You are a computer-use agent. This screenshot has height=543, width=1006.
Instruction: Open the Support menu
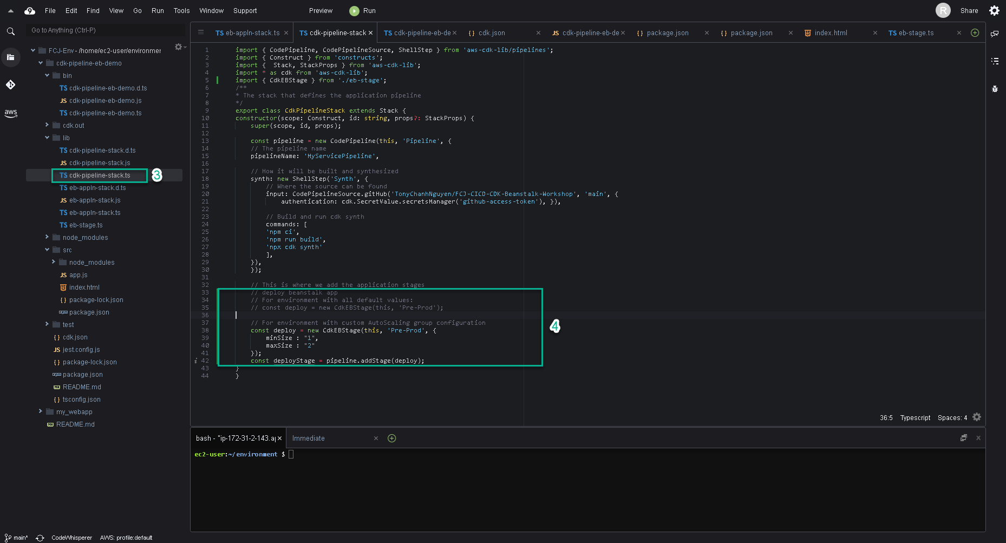pyautogui.click(x=245, y=10)
